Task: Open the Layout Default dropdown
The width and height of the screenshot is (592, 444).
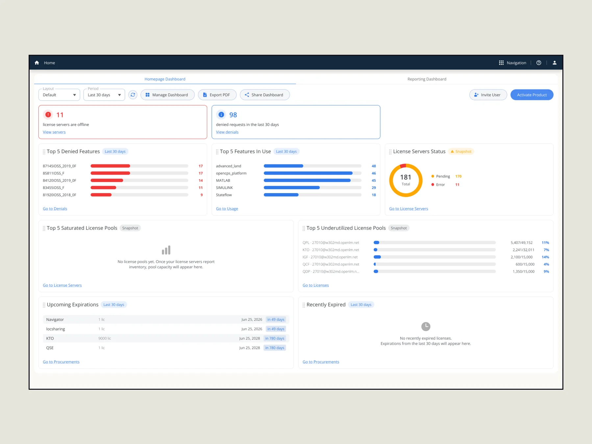Action: [x=59, y=95]
